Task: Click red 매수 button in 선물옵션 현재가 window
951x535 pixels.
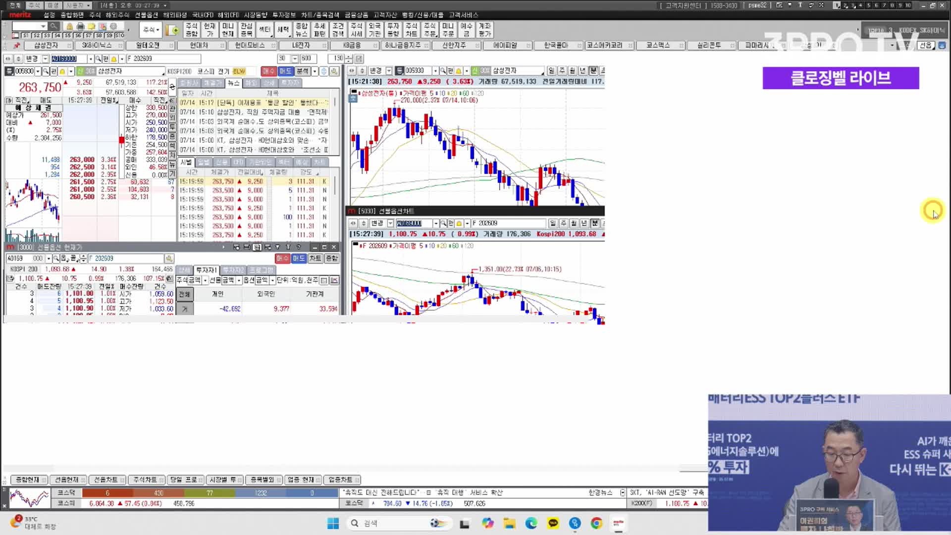Action: (282, 259)
